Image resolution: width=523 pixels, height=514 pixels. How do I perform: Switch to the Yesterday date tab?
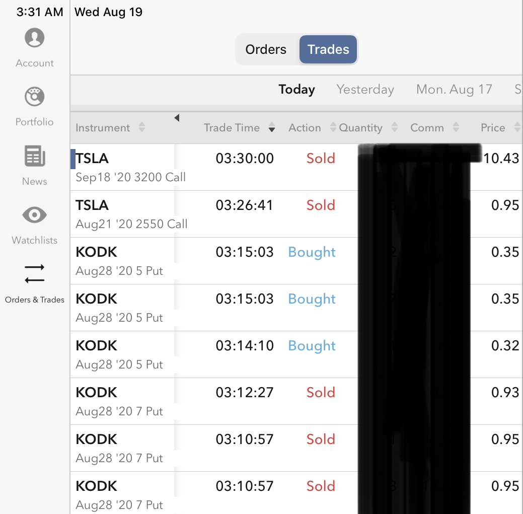tap(365, 90)
